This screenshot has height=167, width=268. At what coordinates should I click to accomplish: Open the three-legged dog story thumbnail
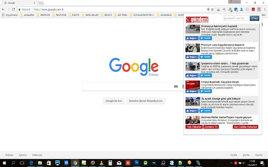[193, 101]
